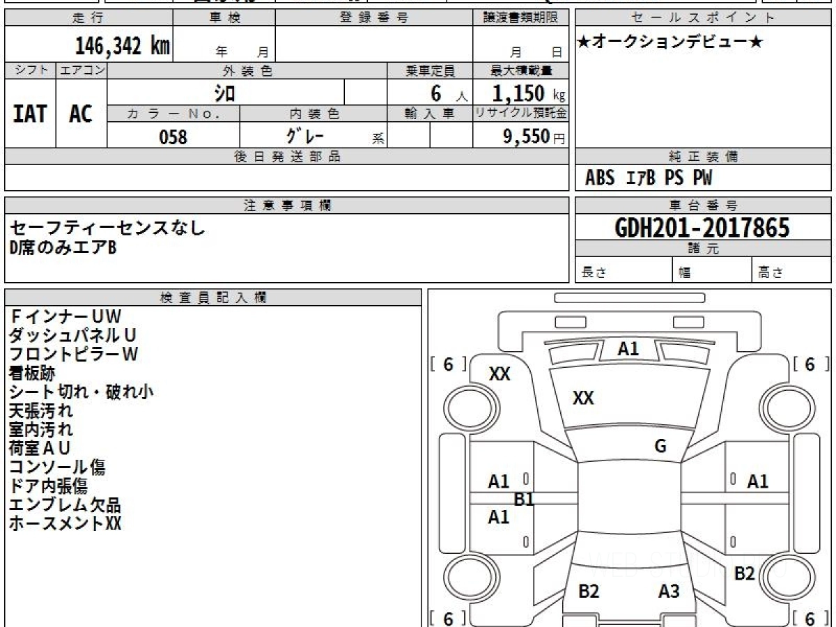This screenshot has width=836, height=627.
Task: Select the equipment list ABS エアB PS PW
Action: coord(649,178)
